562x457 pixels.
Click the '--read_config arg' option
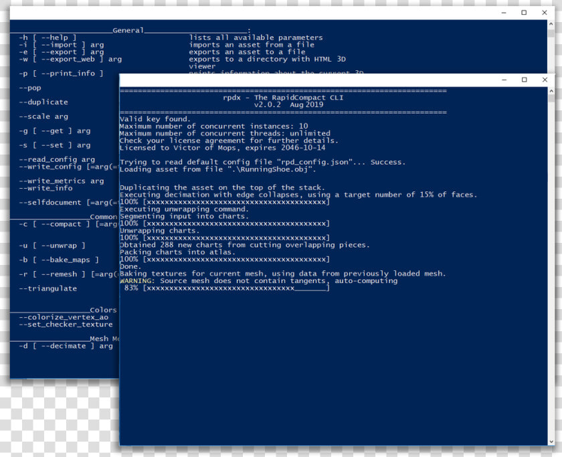[x=57, y=159]
